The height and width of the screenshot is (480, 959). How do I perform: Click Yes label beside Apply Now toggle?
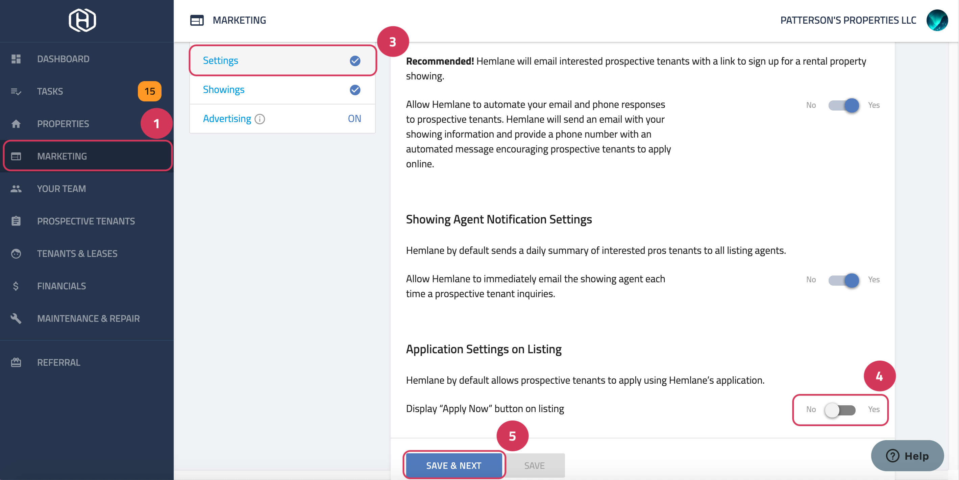tap(874, 410)
